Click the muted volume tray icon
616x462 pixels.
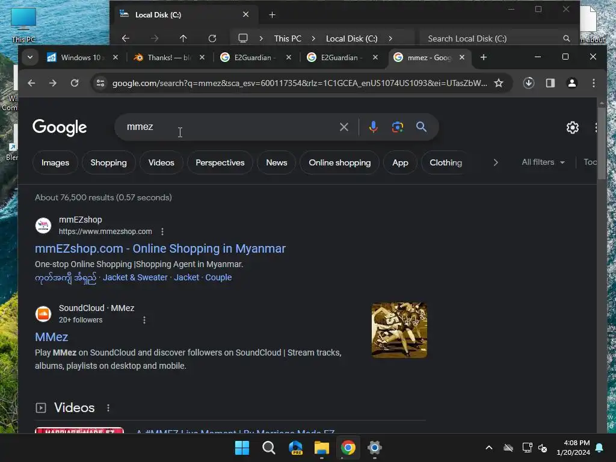(x=543, y=448)
